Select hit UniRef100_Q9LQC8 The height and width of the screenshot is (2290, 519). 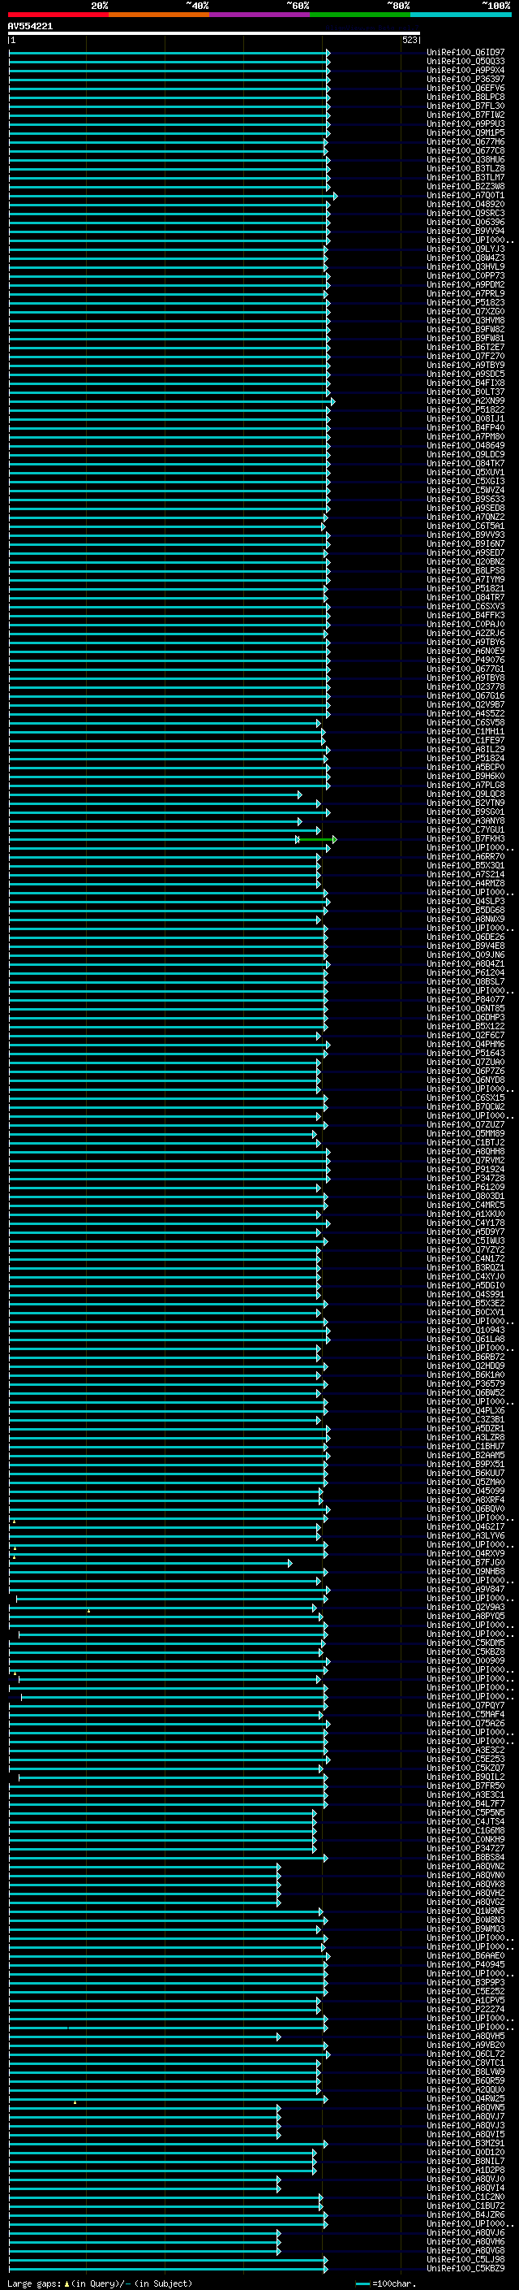coord(465,794)
